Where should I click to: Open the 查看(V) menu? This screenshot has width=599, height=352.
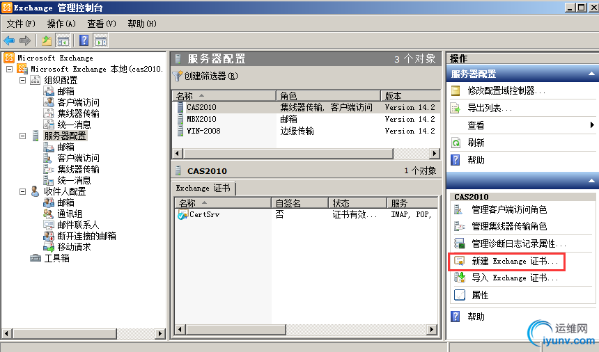(101, 24)
